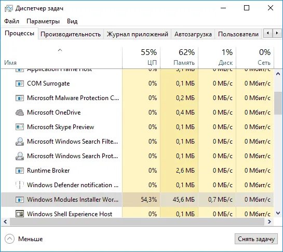Click the horizontal scrollbar right arrow
Image resolution: width=283 pixels, height=252 pixels.
coord(269,222)
